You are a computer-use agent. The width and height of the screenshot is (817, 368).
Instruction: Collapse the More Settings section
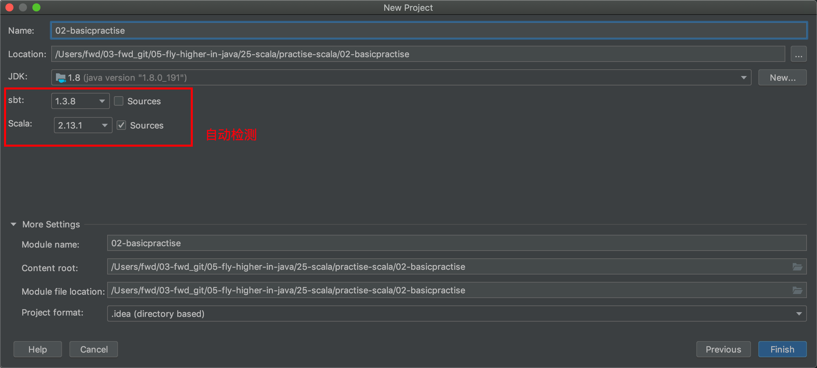(13, 224)
